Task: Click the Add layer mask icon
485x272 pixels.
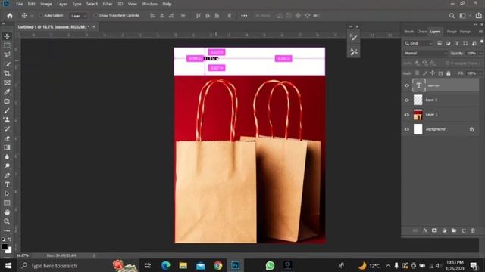Action: click(x=434, y=230)
